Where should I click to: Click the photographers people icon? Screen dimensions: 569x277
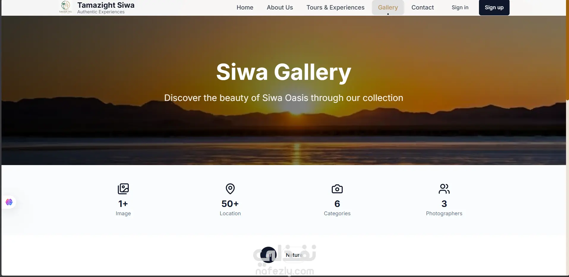click(x=444, y=189)
